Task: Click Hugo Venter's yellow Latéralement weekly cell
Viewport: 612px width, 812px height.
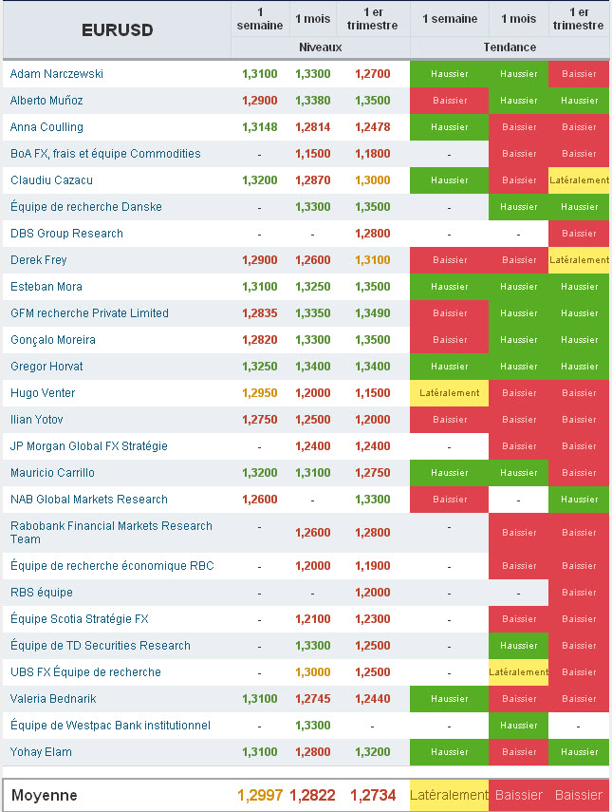Action: pyautogui.click(x=449, y=393)
